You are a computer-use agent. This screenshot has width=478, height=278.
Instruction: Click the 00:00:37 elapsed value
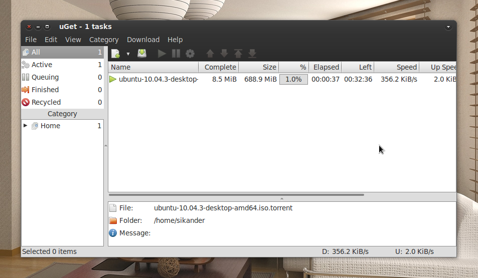point(326,79)
